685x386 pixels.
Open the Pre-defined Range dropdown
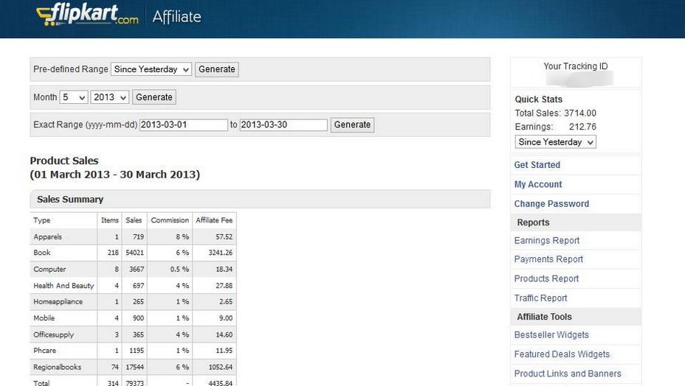point(151,69)
